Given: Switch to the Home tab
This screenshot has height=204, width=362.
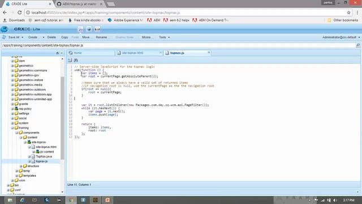Looking at the screenshot, I should [x=91, y=53].
